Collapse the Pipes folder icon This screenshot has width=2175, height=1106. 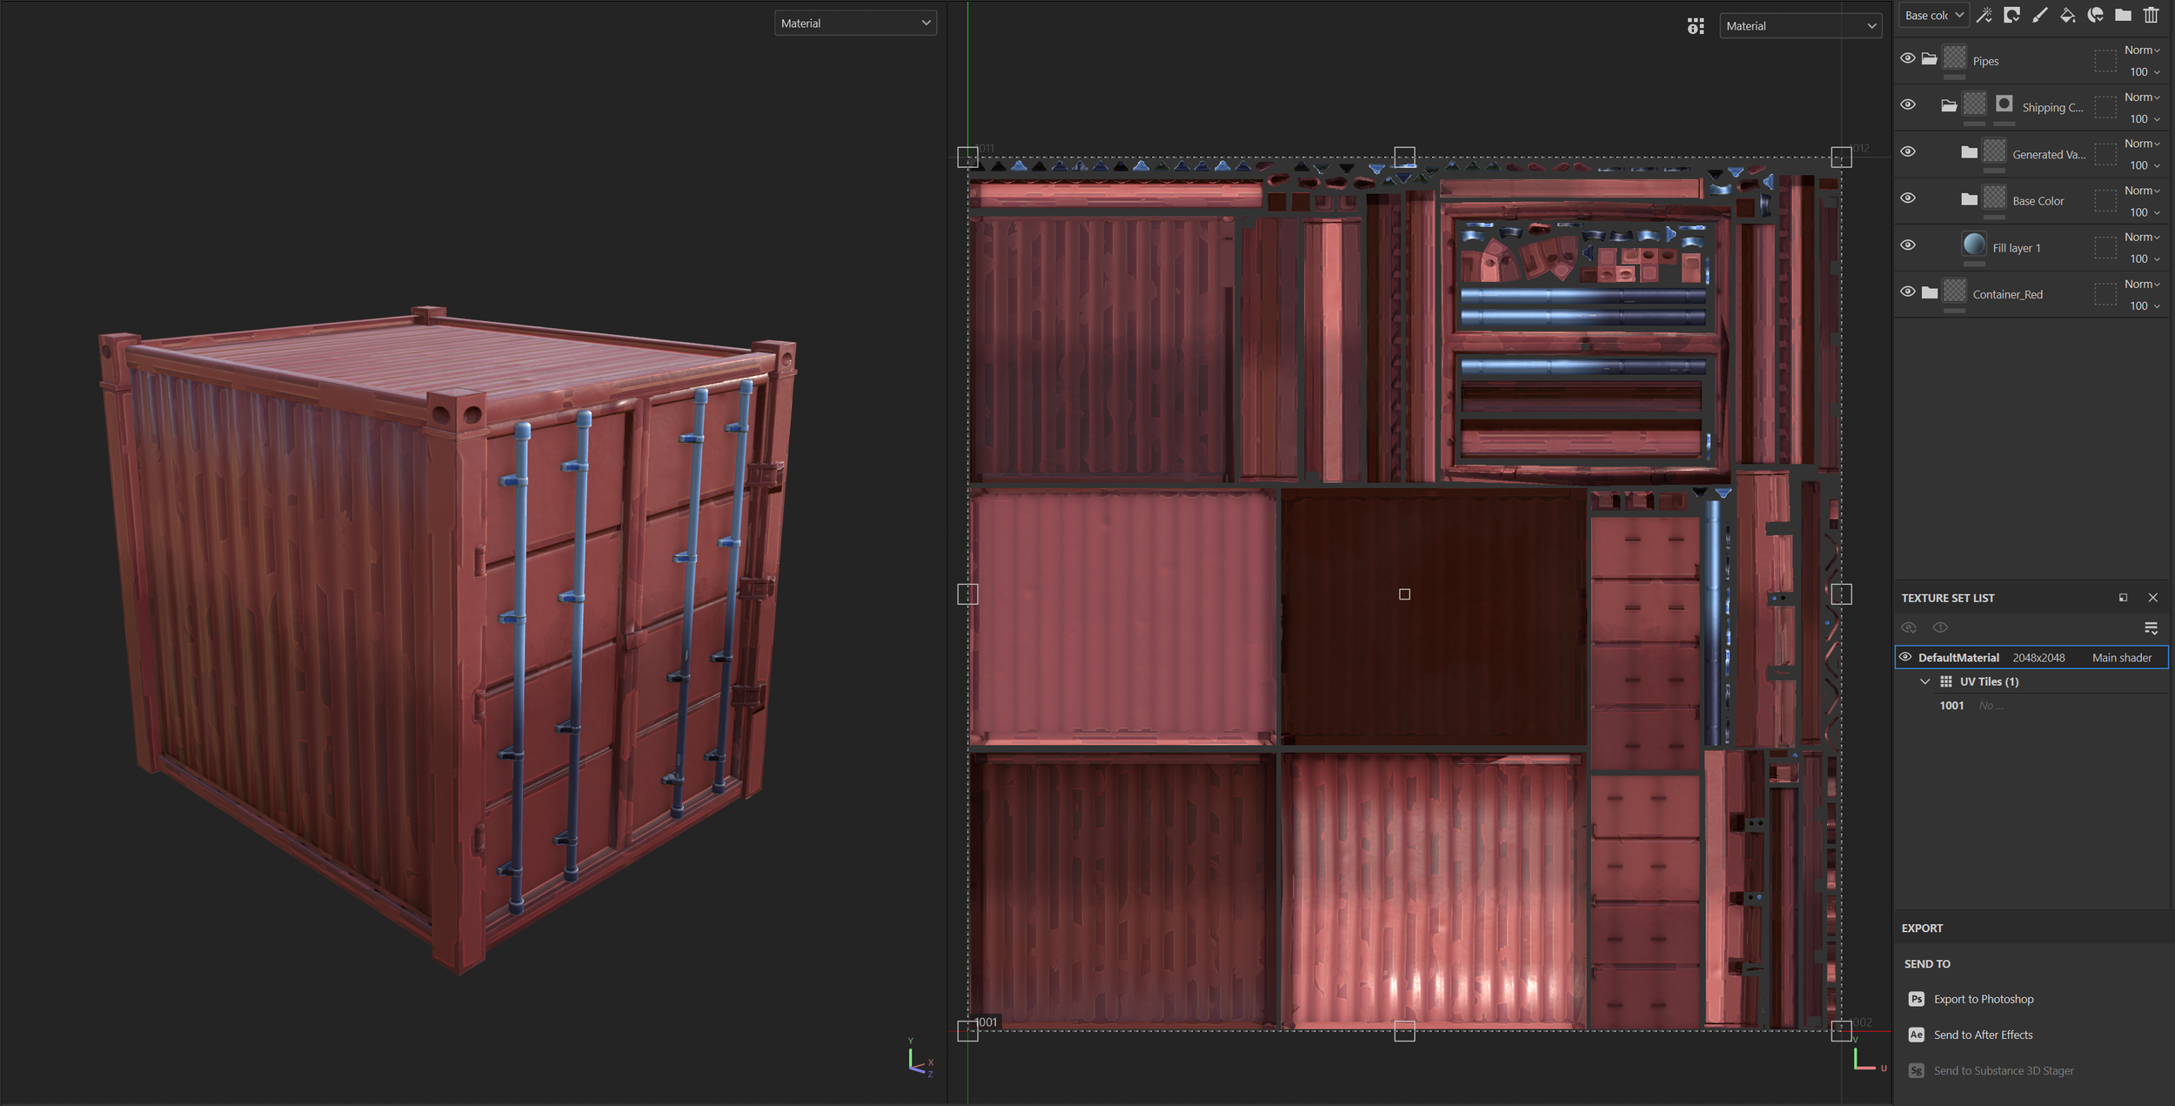click(x=1929, y=59)
